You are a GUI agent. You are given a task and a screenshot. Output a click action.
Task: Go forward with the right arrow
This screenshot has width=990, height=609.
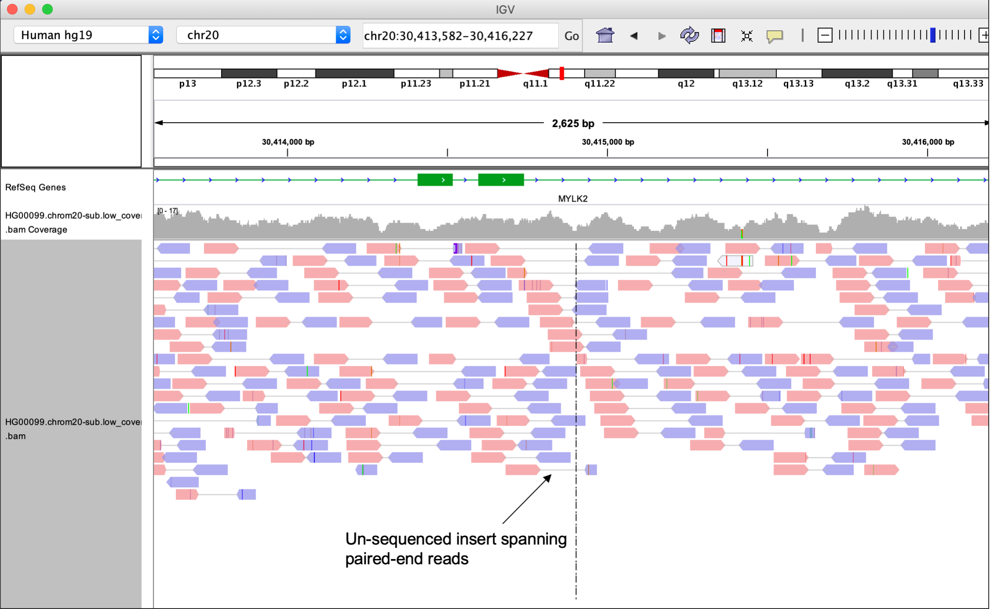pos(661,36)
